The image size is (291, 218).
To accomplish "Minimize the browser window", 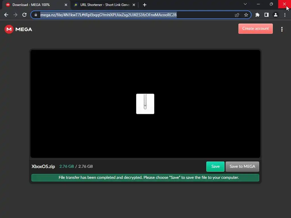I will (x=258, y=4).
